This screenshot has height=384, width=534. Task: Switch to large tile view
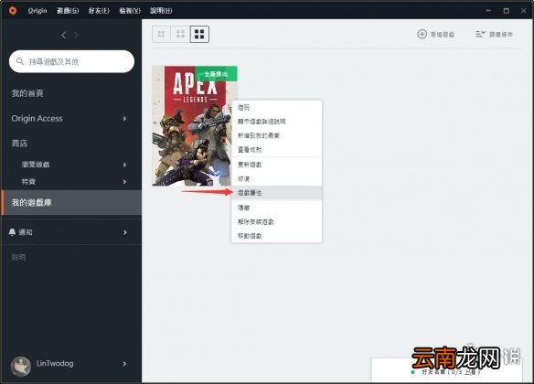[199, 34]
